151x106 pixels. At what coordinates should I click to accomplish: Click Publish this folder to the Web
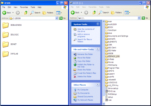click(x=86, y=66)
